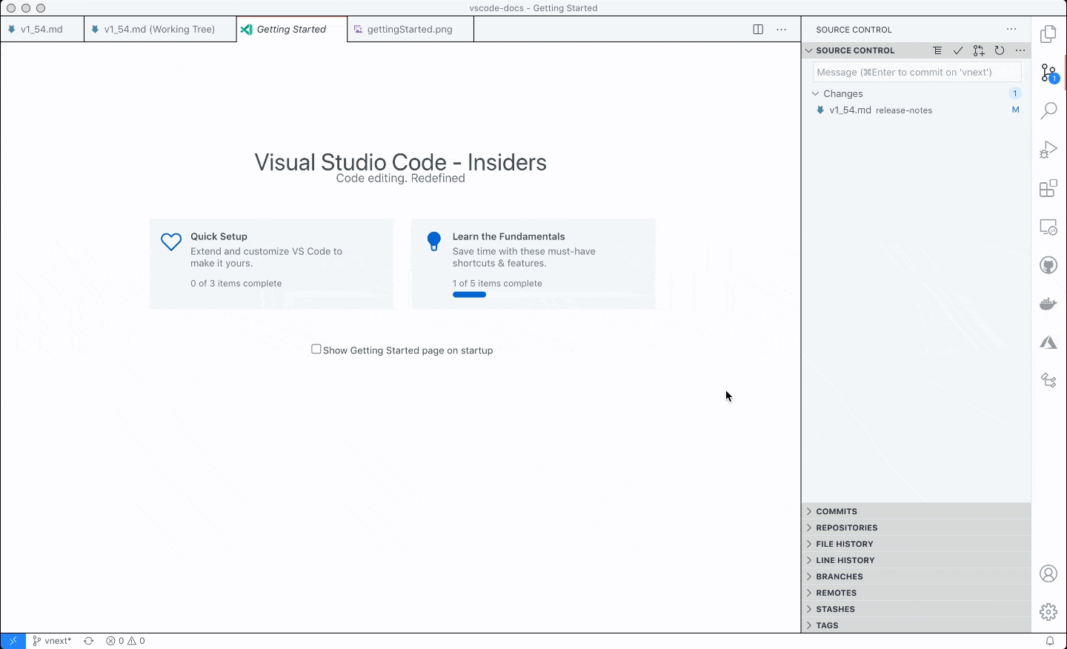The image size is (1067, 649).
Task: Click the commit checkmark icon
Action: coord(958,51)
